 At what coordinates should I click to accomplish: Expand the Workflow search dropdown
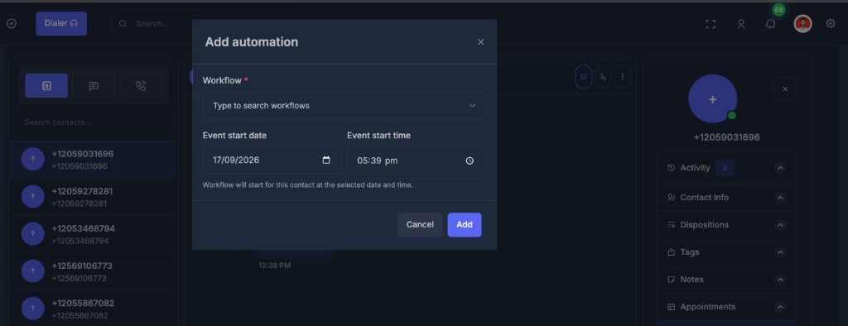click(344, 105)
